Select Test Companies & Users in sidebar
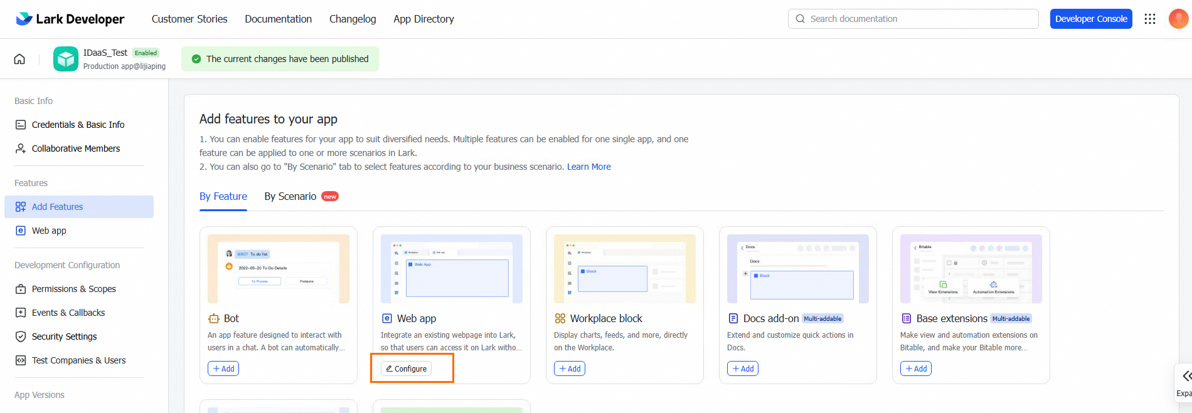Image resolution: width=1192 pixels, height=413 pixels. click(x=79, y=360)
